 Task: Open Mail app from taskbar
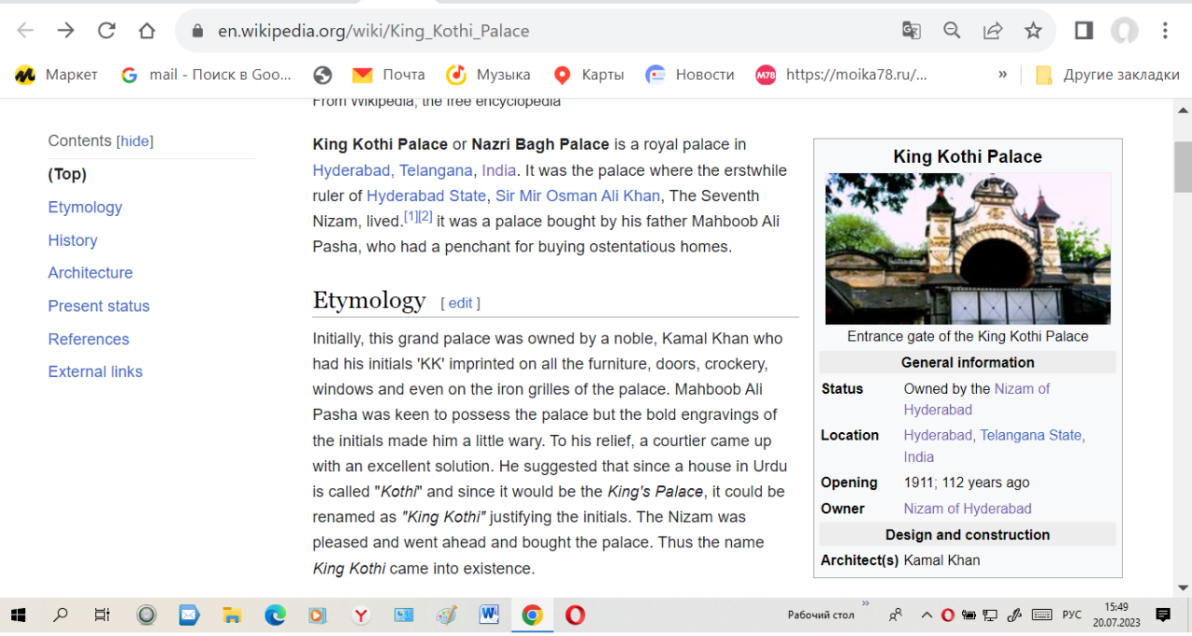(189, 615)
